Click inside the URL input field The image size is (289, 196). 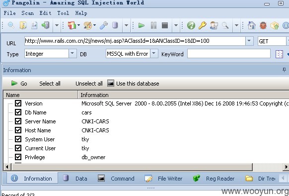[x=135, y=41]
